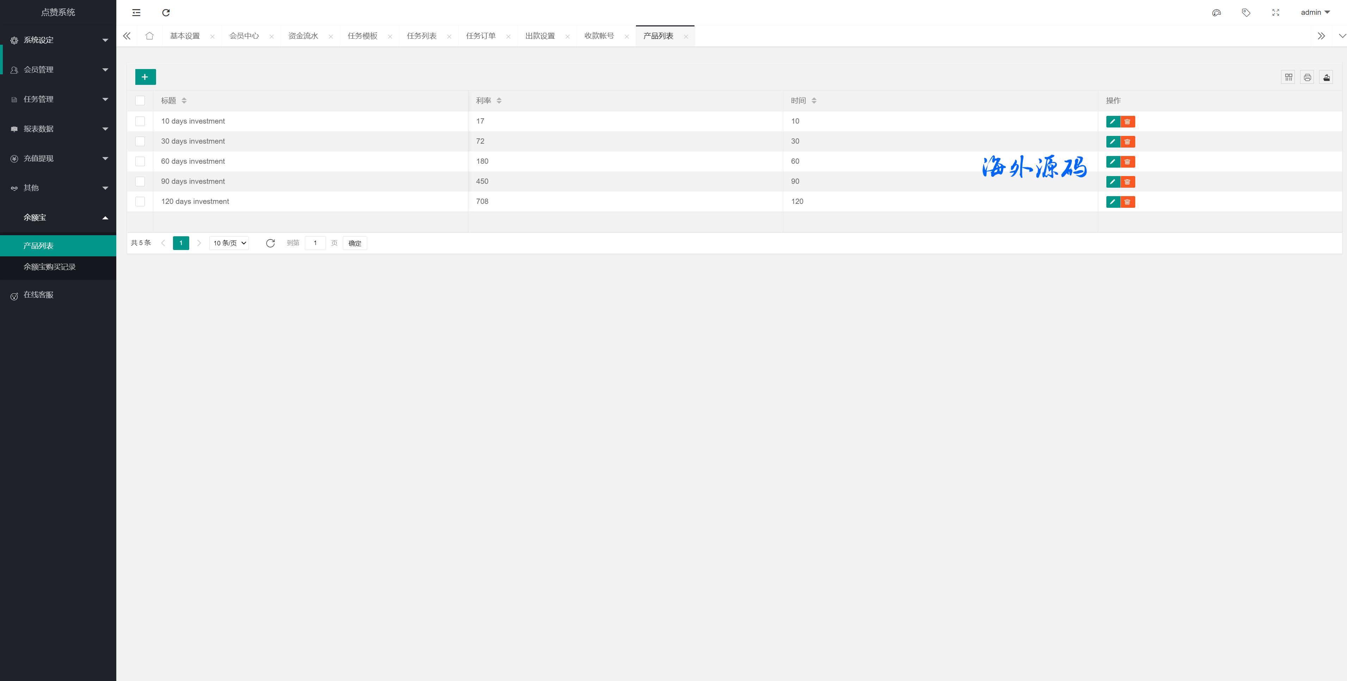1347x681 pixels.
Task: Switch to the 任务订单 tab
Action: point(481,36)
